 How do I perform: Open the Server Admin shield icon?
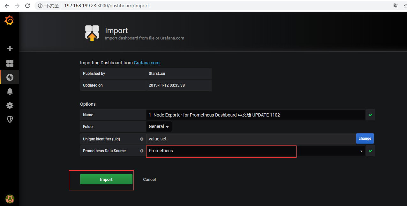coord(10,119)
